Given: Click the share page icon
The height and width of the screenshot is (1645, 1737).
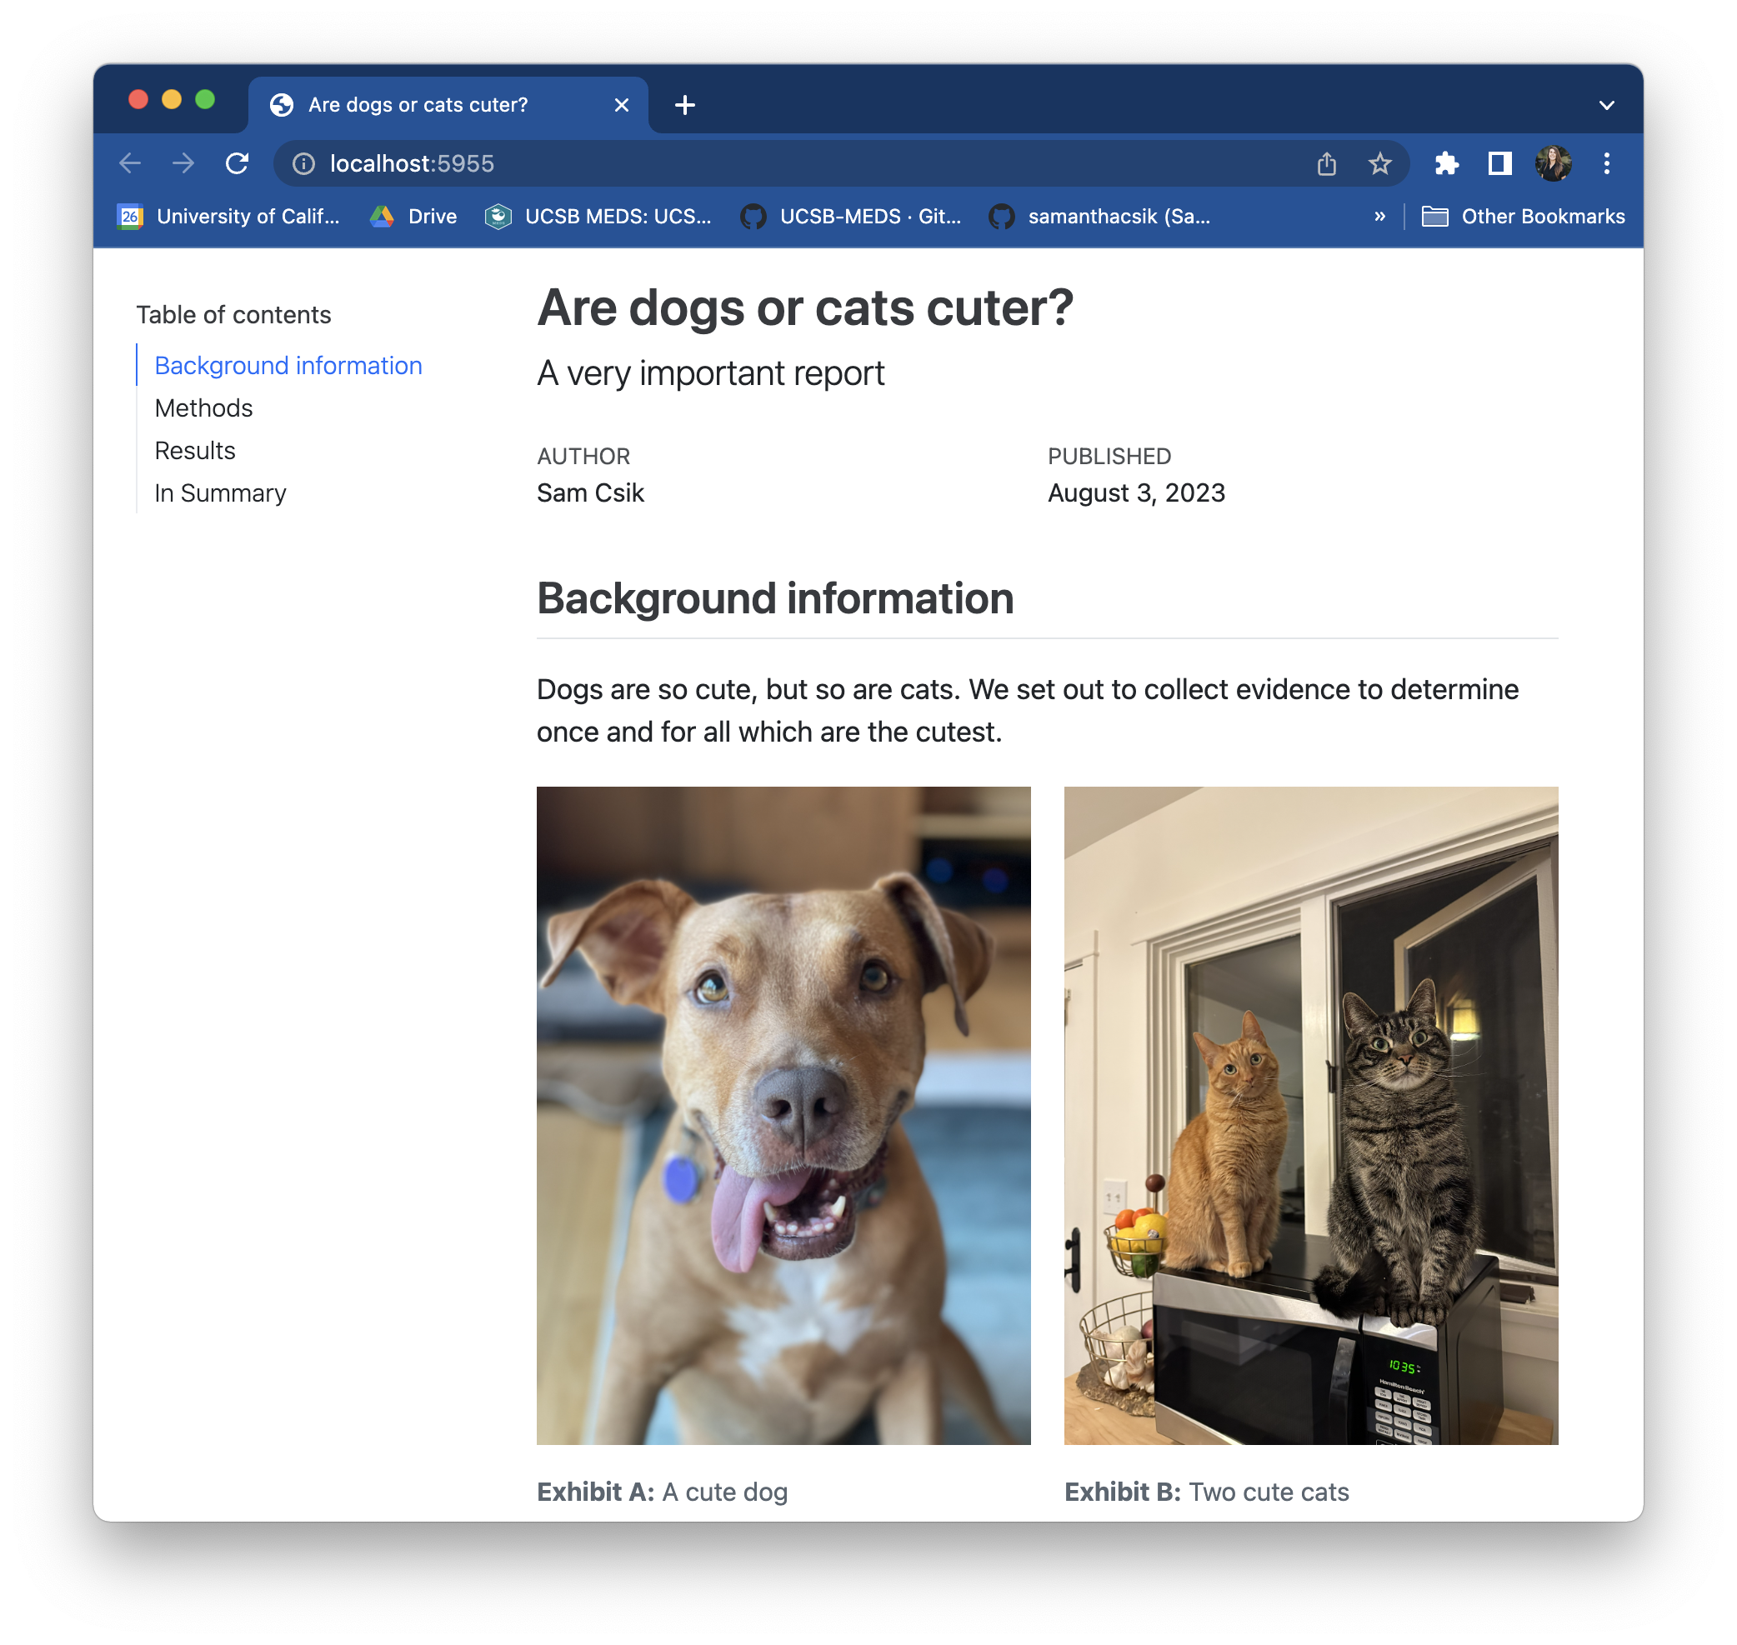Looking at the screenshot, I should coord(1326,164).
